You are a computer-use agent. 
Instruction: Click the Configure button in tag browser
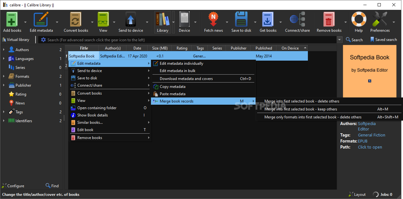(13, 186)
